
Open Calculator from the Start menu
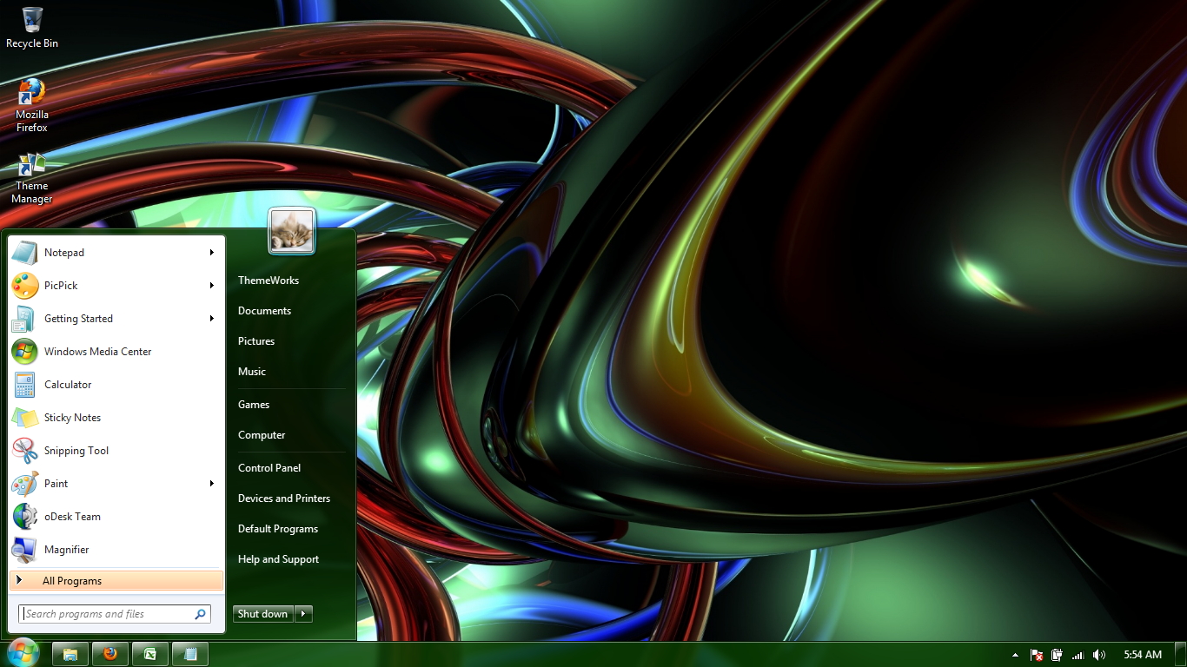[67, 385]
